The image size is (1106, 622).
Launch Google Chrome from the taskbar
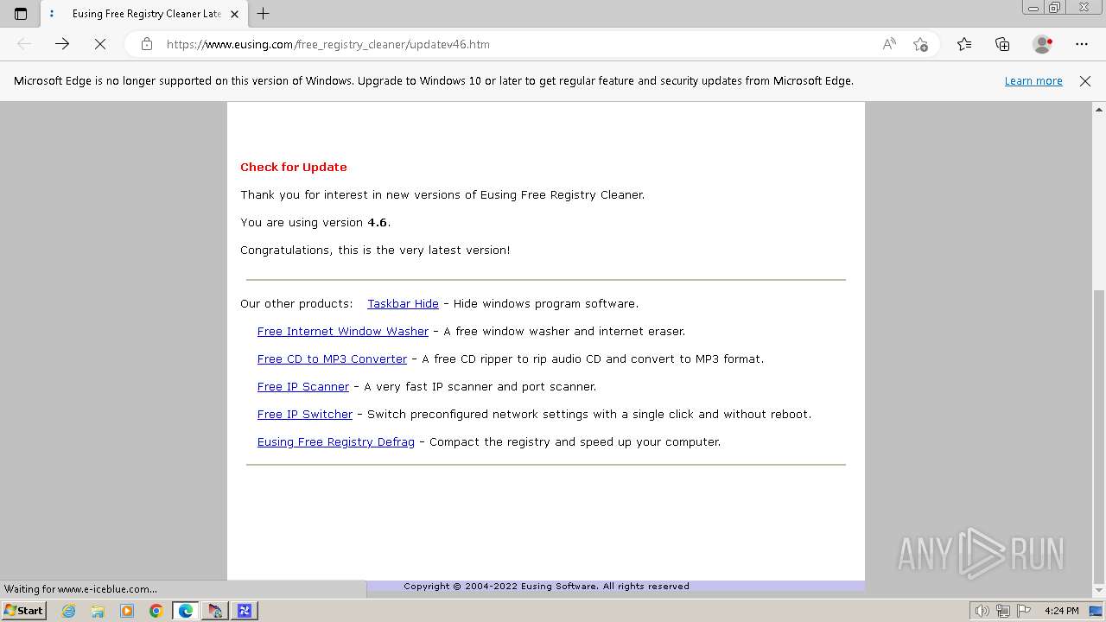(x=156, y=611)
